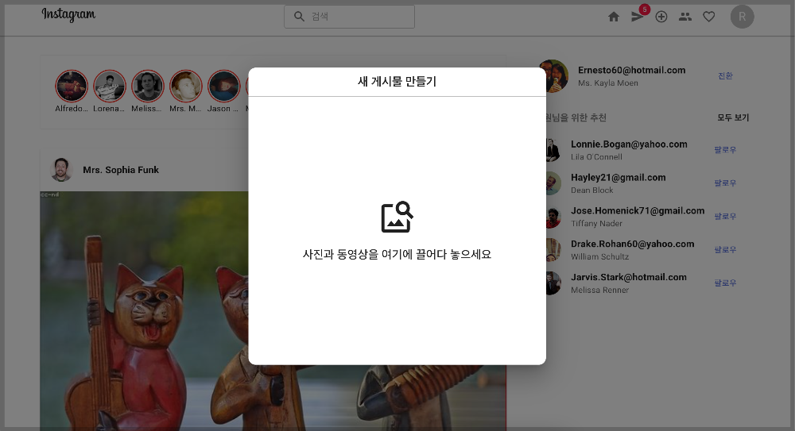795x431 pixels.
Task: Click the Ms. Kayla Moen name
Action: (x=608, y=83)
